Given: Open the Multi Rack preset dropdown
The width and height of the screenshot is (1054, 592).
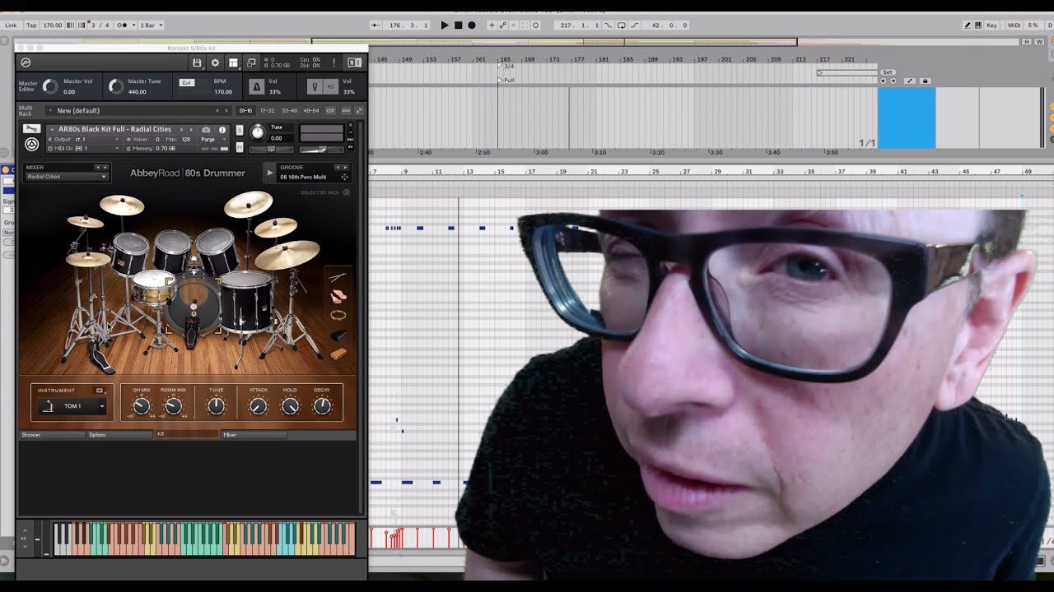Looking at the screenshot, I should pos(140,110).
